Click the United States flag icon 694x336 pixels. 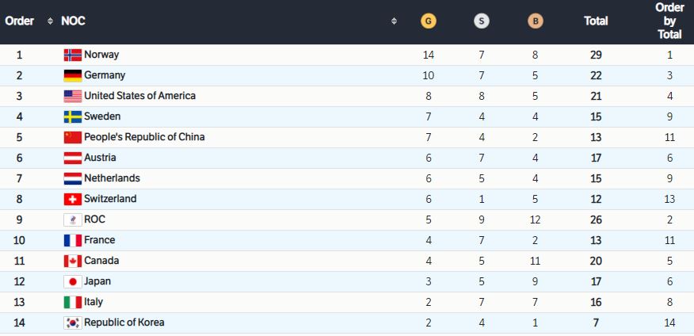[72, 96]
